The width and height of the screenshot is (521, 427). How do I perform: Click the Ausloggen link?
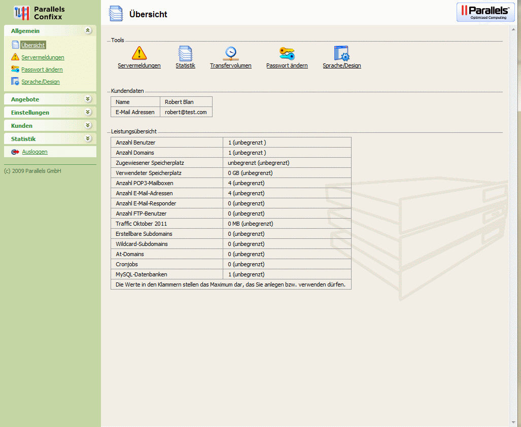34,152
